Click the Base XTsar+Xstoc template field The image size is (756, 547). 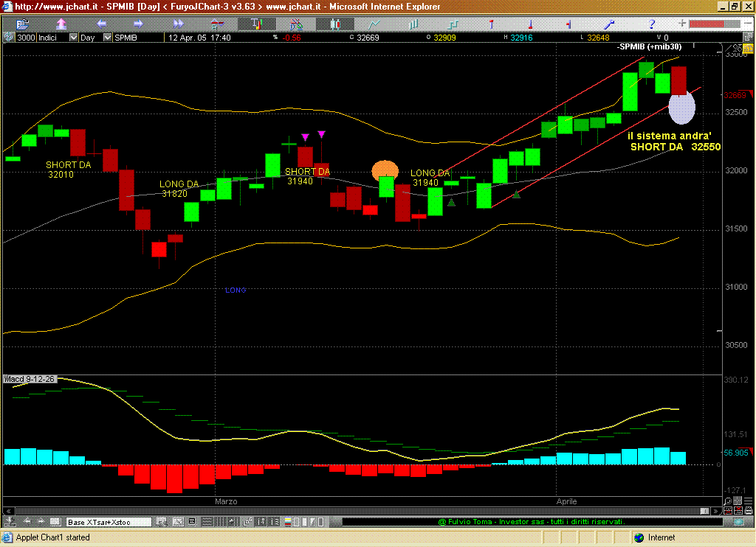(108, 522)
